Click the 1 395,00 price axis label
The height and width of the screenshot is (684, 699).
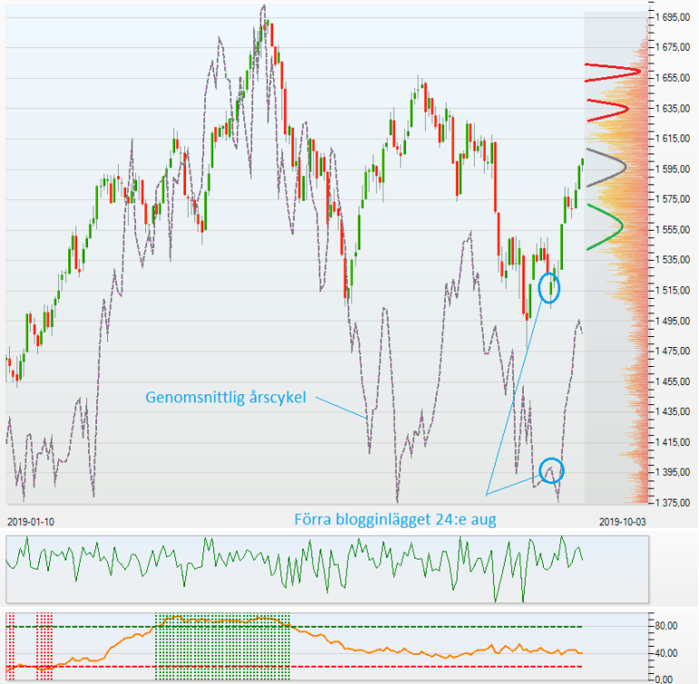coord(673,472)
